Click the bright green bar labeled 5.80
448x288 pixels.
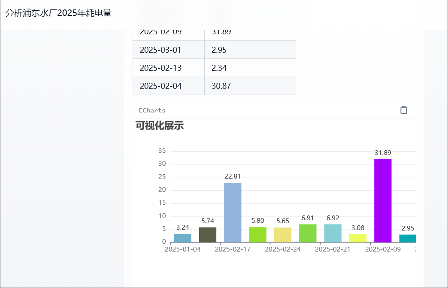(x=258, y=235)
